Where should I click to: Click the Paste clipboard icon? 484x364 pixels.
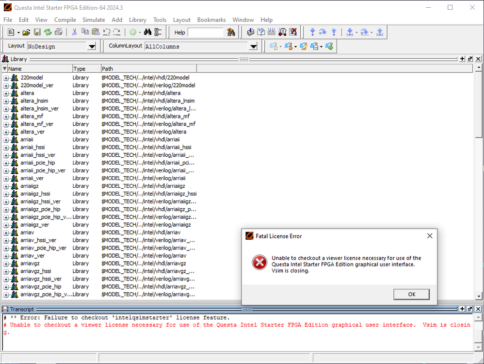point(96,32)
